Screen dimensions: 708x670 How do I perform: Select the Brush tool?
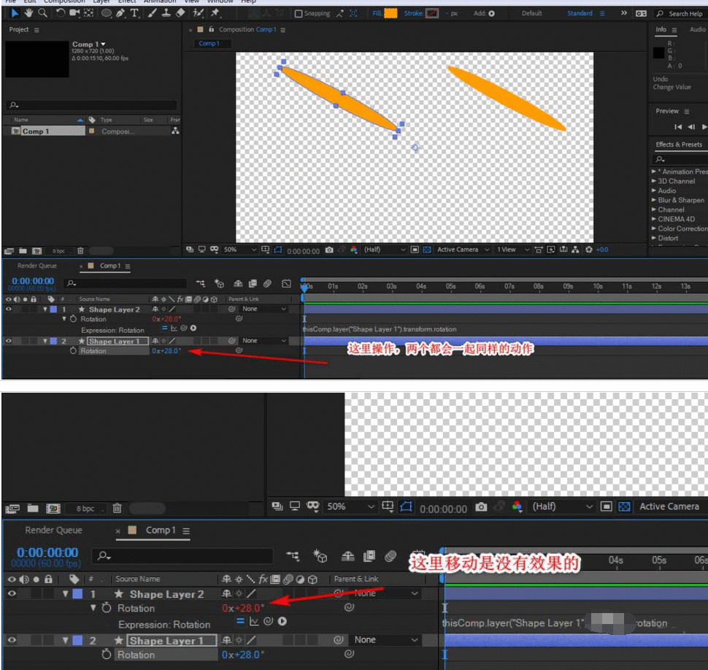pos(152,13)
